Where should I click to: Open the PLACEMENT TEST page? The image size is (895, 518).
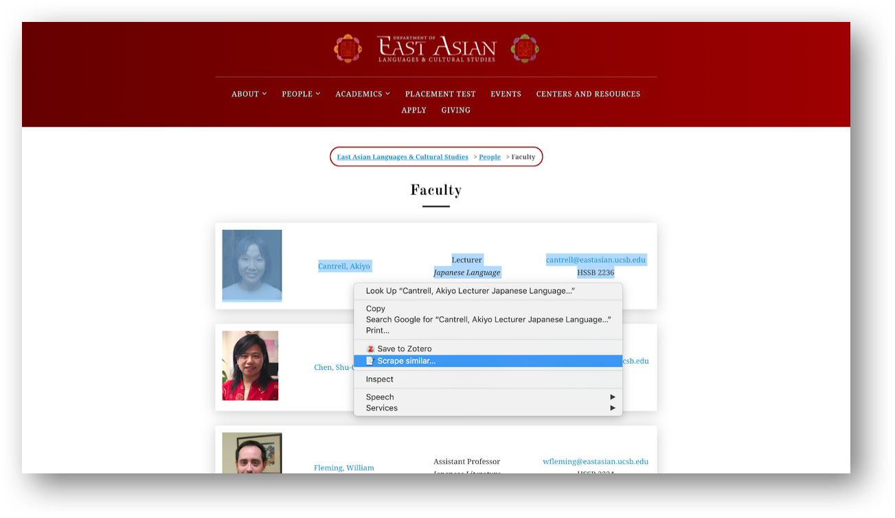coord(440,94)
